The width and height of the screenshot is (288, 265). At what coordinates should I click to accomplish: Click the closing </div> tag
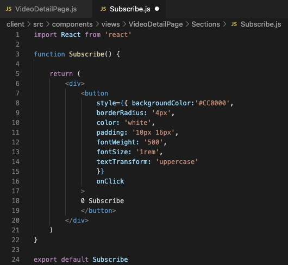(x=77, y=220)
